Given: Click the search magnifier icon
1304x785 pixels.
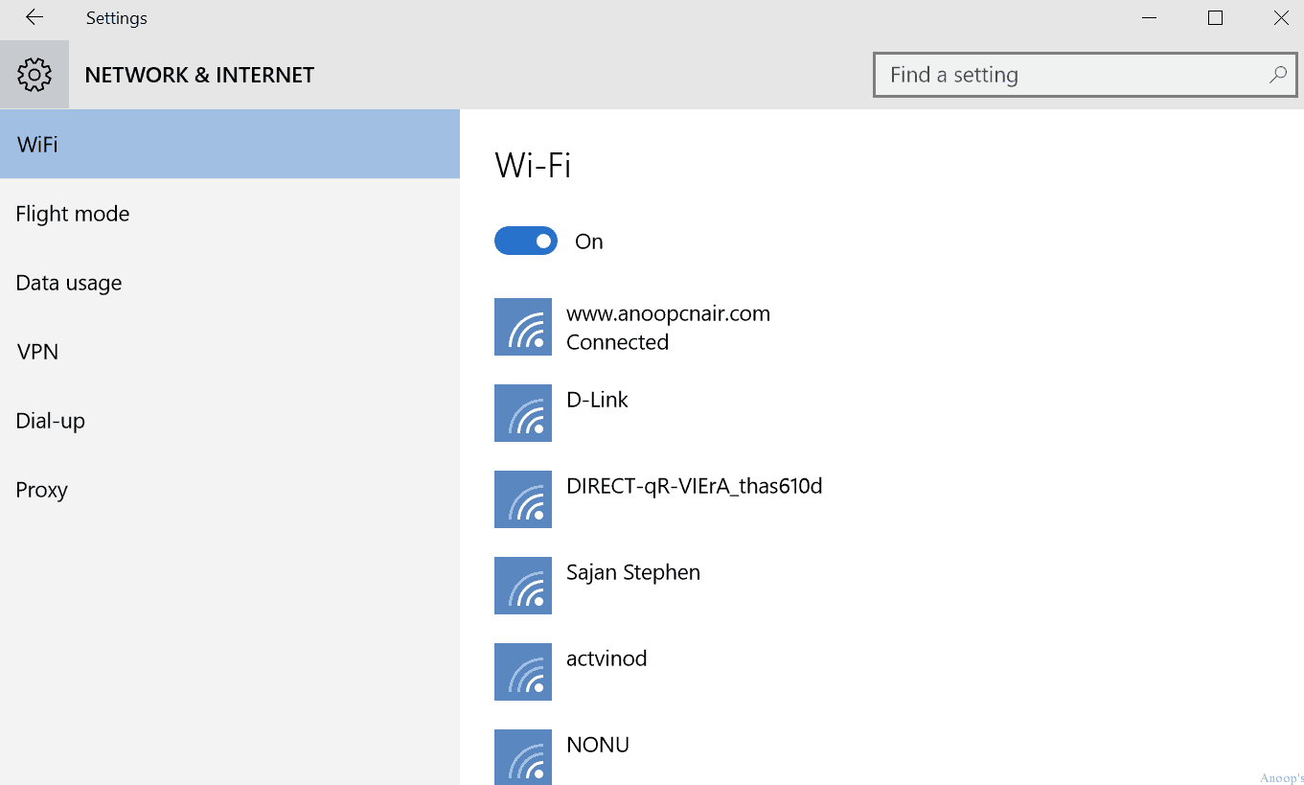Looking at the screenshot, I should coord(1277,75).
